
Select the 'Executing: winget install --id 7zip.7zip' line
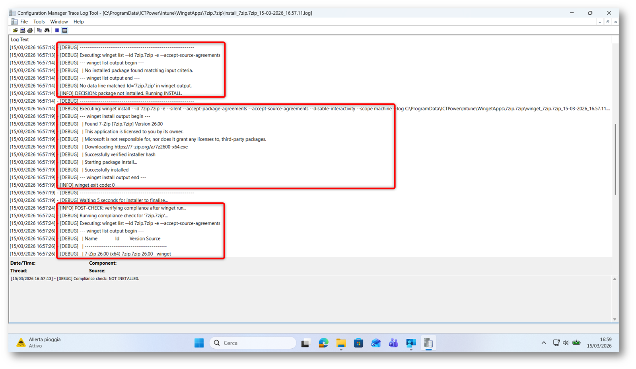(x=310, y=108)
